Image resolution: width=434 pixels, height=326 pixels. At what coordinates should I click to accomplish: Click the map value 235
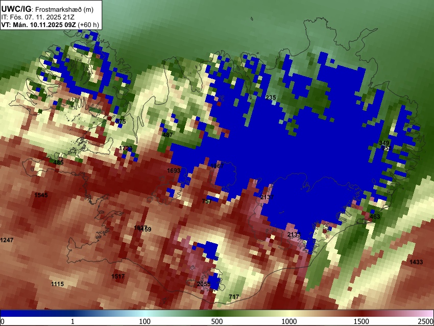271,98
